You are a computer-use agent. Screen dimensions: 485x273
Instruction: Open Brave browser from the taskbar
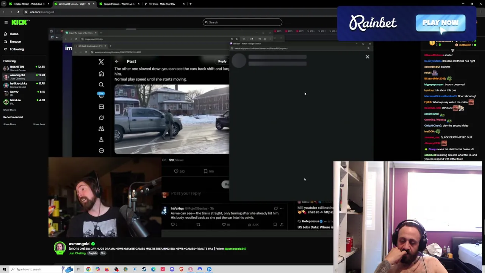(181, 269)
